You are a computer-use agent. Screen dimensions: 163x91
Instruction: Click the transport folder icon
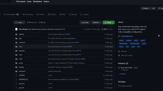point(16,71)
